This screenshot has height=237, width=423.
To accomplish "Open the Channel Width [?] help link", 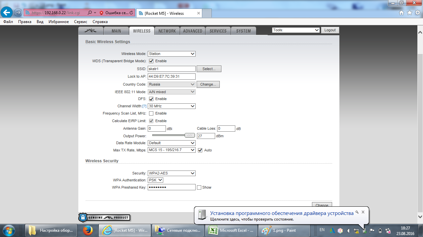I will coord(144,106).
